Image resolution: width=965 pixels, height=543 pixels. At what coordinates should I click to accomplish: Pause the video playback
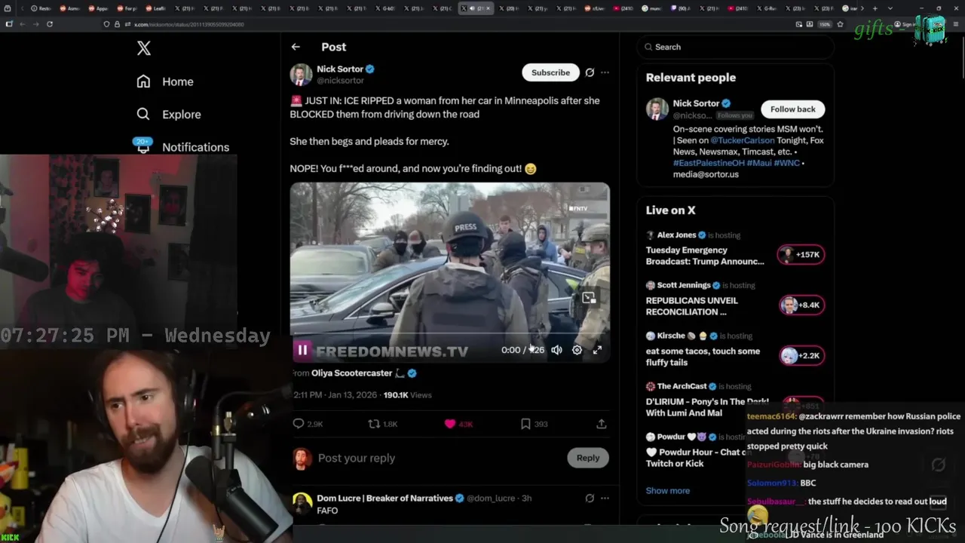pos(302,350)
